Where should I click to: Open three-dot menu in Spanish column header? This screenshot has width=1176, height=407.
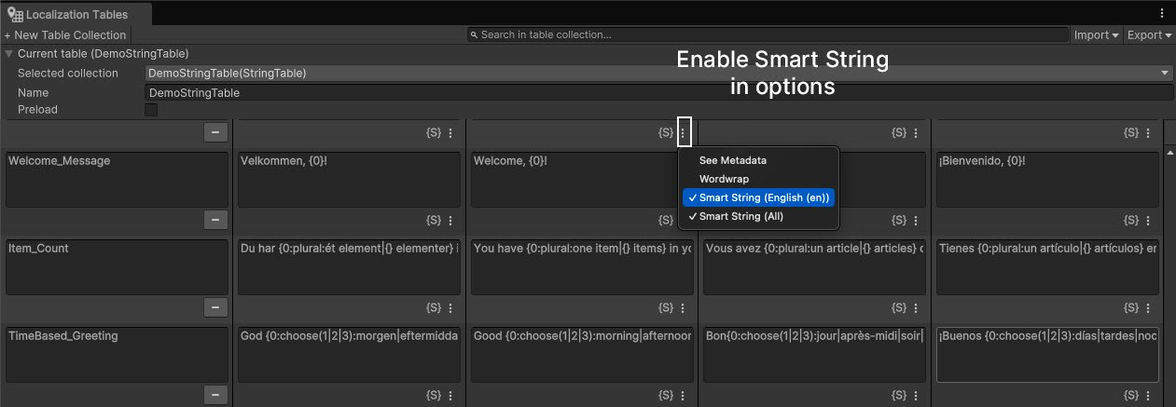(x=1150, y=133)
